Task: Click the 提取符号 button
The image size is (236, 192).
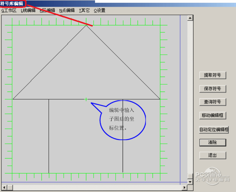Action: [x=212, y=75]
